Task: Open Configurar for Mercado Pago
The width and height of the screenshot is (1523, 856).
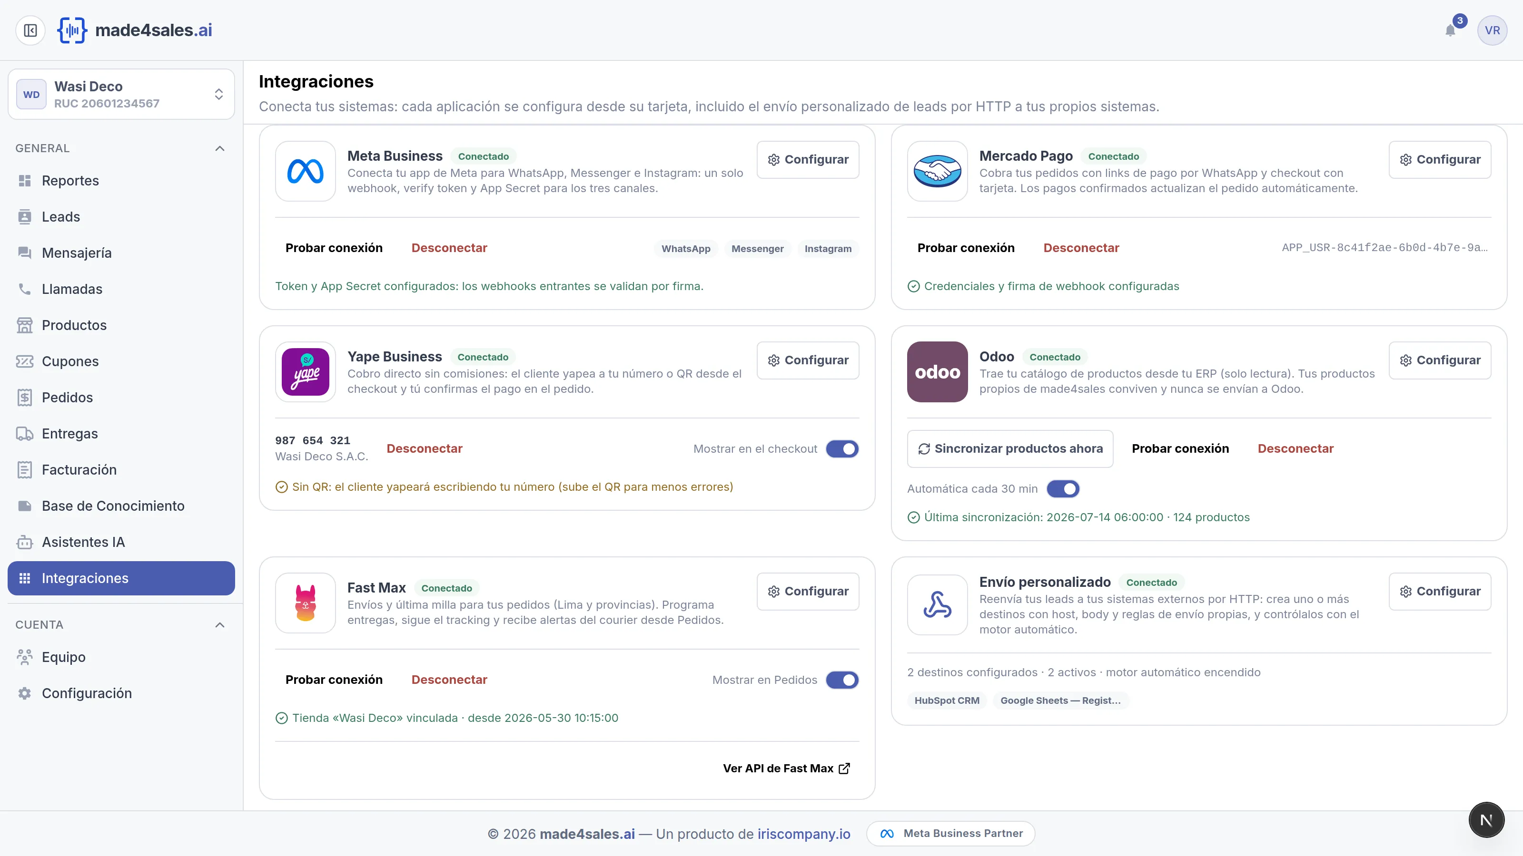Action: 1440,159
